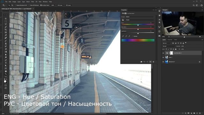The width and height of the screenshot is (204, 115).
Task: Lock position of selected layer
Action: [171, 49]
